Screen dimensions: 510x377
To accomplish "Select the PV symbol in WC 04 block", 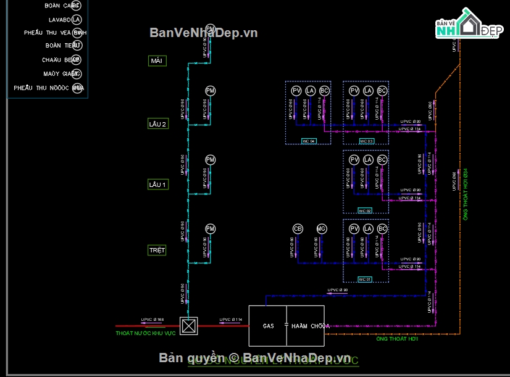I will pos(296,91).
